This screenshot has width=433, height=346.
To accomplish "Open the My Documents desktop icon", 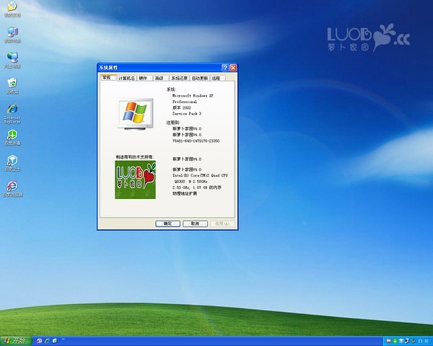I will point(12,8).
